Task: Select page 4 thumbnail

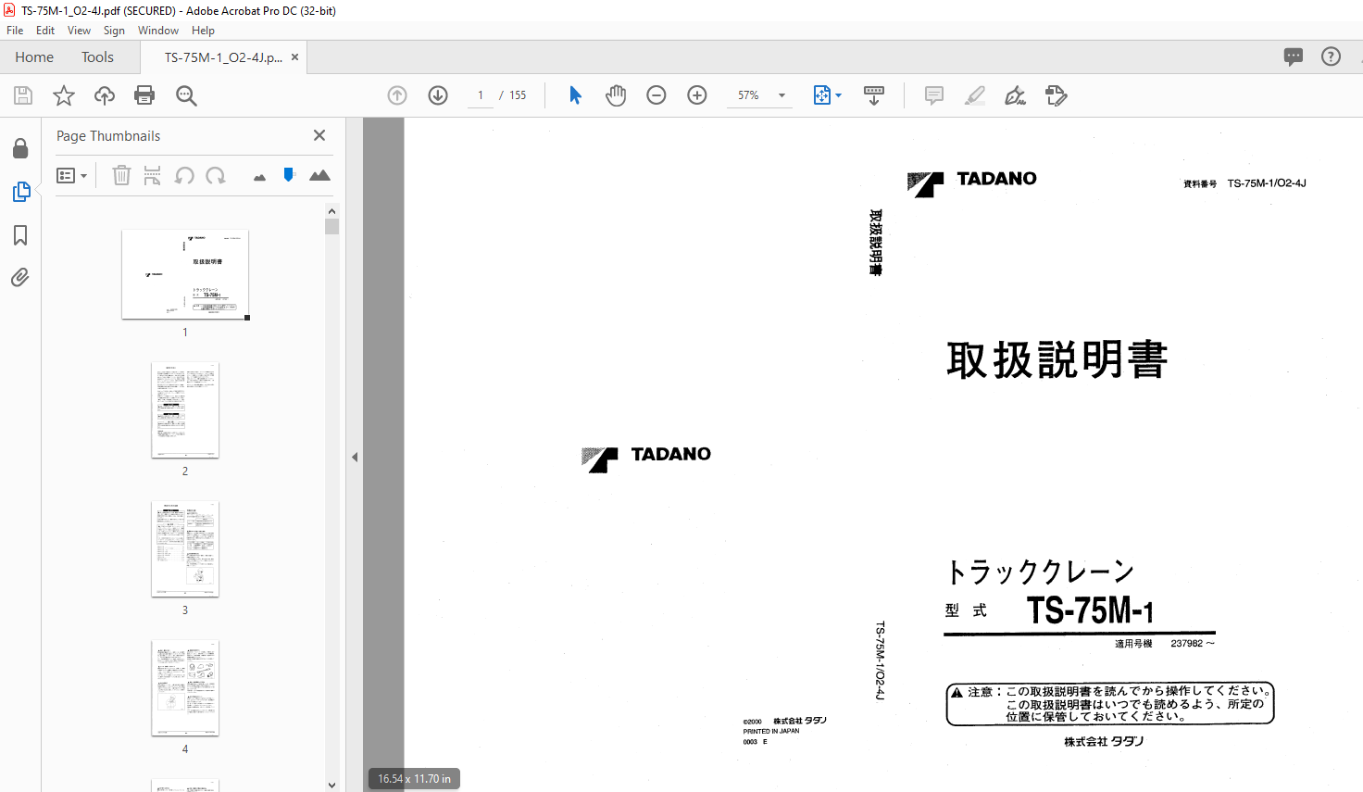Action: [185, 687]
